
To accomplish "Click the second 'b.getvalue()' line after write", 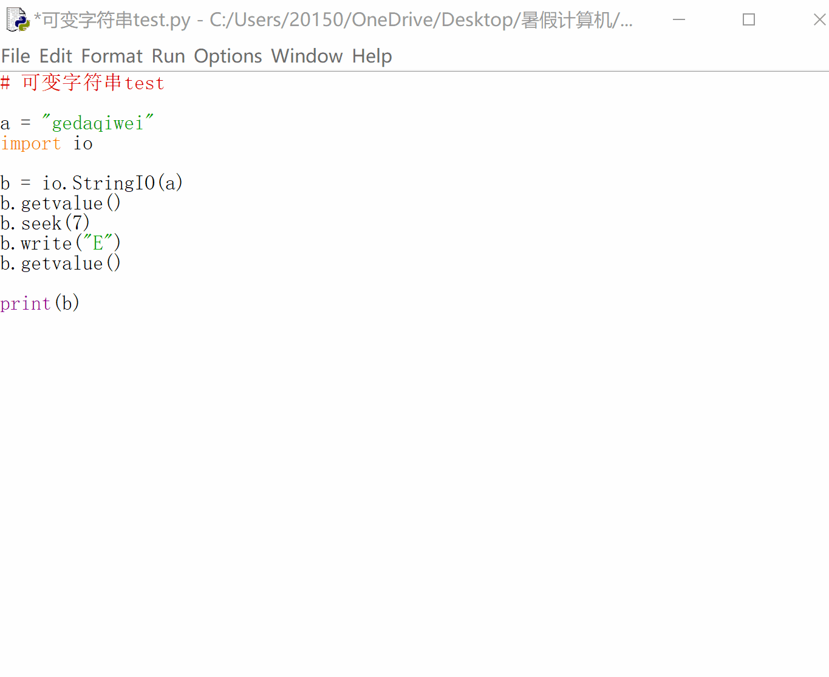I will tap(61, 263).
